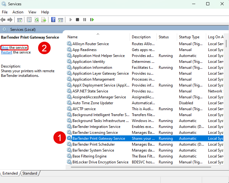Open the File menu
The height and width of the screenshot is (183, 229).
click(5, 12)
